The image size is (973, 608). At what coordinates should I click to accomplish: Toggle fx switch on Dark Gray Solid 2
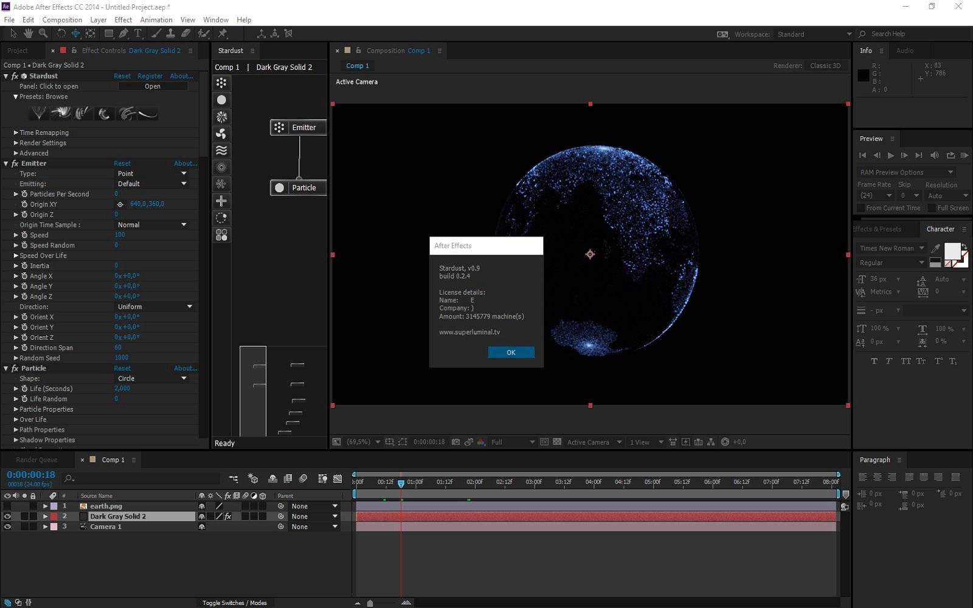pos(228,516)
